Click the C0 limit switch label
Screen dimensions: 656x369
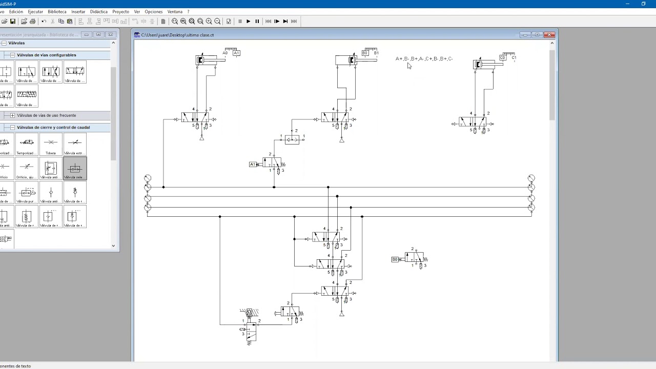tap(502, 58)
